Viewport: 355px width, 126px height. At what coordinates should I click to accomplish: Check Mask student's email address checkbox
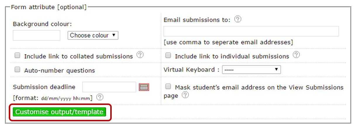click(168, 86)
